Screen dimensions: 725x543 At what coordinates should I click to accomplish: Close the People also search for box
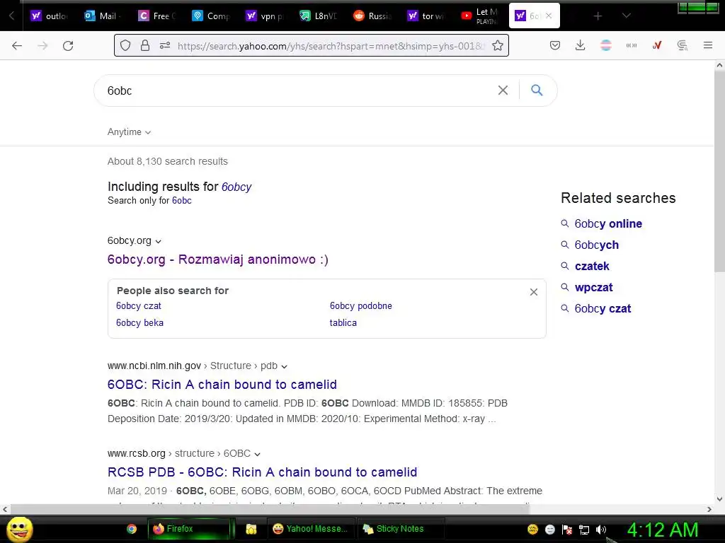coord(534,292)
